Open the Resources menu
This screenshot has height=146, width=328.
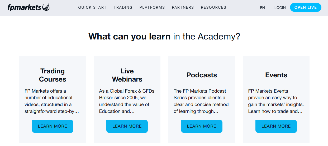click(213, 7)
